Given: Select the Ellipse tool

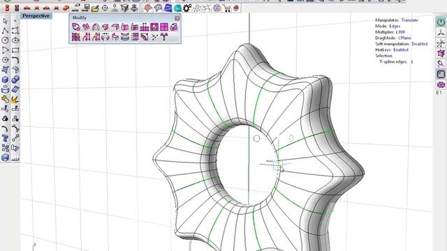Looking at the screenshot, I should (15, 40).
